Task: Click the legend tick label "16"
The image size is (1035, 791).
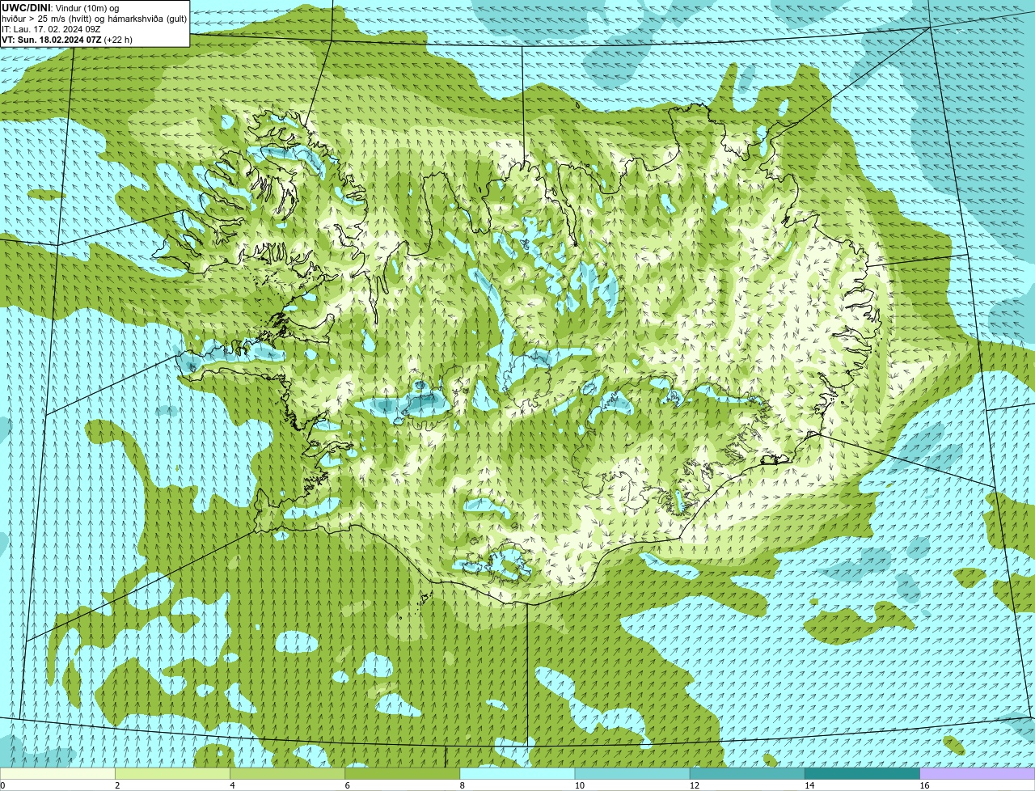Action: [x=924, y=785]
